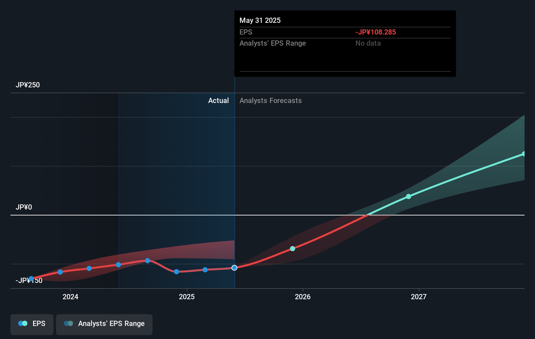Click the JP¥0 axis label
Screen dimensions: 535x339
click(24, 207)
